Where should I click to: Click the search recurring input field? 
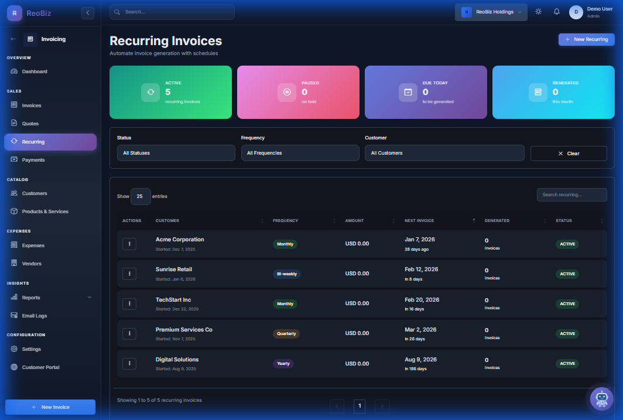(x=571, y=194)
